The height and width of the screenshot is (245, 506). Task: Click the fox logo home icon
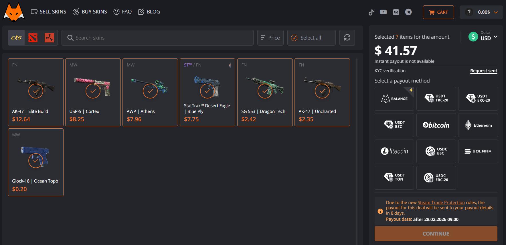point(14,12)
